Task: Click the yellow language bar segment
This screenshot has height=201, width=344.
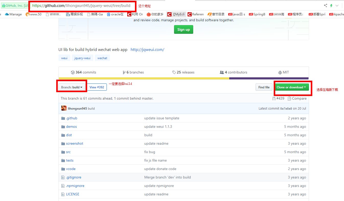Action: 144,78
